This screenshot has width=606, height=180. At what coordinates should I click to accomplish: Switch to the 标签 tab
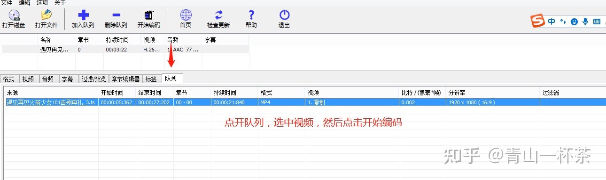151,79
